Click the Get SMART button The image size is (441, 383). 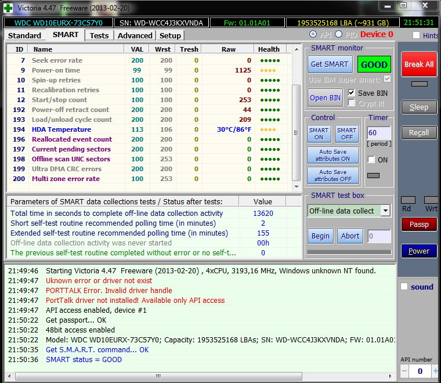[329, 64]
